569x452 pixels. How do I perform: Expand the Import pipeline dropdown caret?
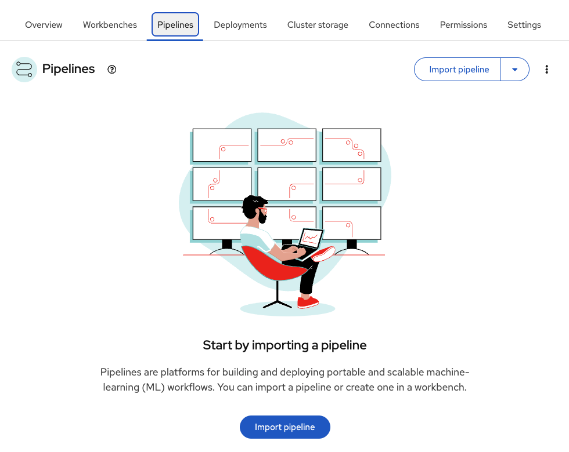pos(514,70)
